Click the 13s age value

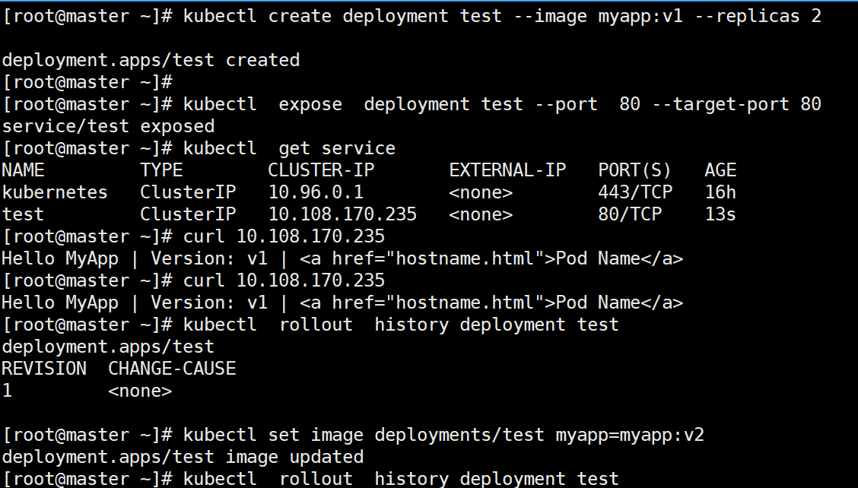(x=720, y=214)
